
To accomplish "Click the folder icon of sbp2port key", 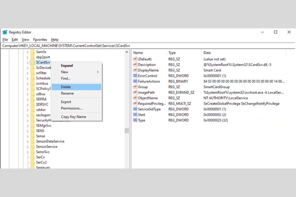I will click(33, 57).
